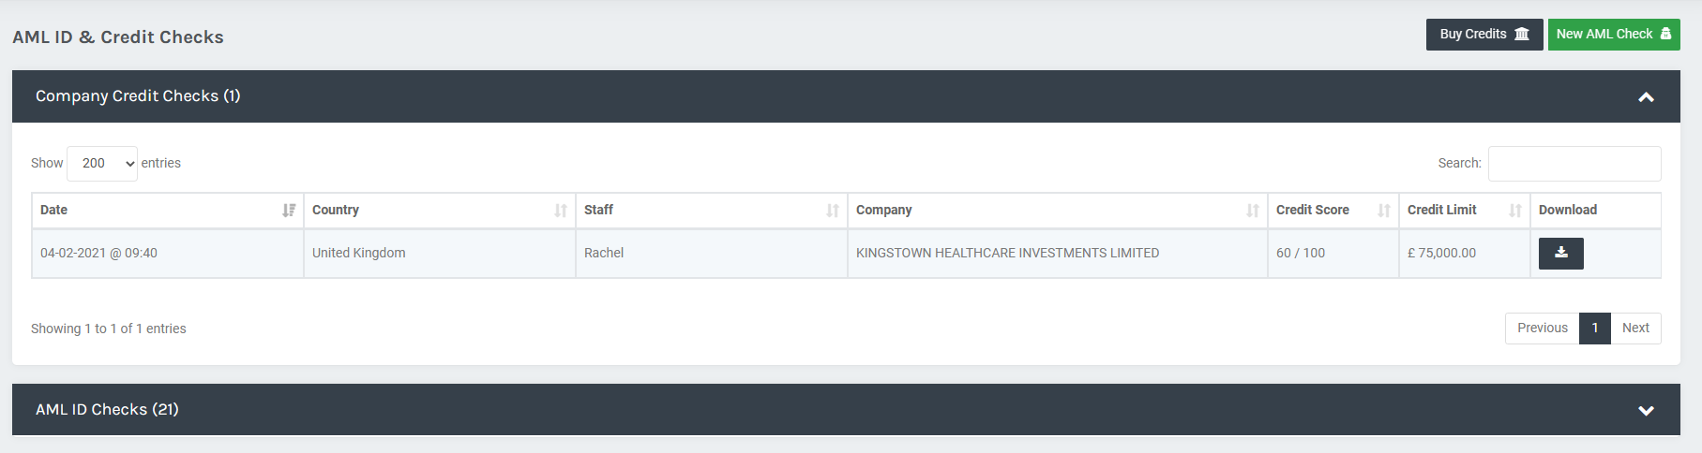This screenshot has height=453, width=1702.
Task: Sort by Company column arrows icon
Action: click(x=1253, y=211)
